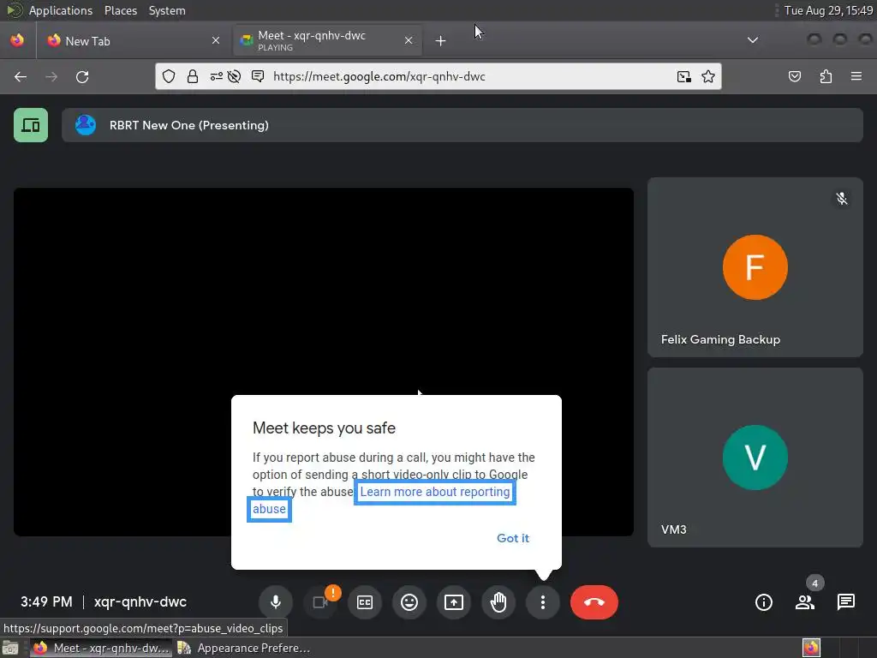
Task: Show the participants panel
Action: point(805,602)
